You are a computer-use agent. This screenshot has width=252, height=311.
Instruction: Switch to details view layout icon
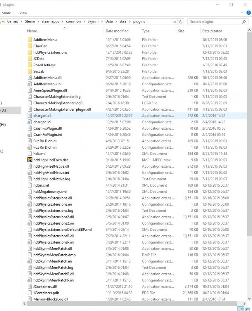pyautogui.click(x=241, y=309)
